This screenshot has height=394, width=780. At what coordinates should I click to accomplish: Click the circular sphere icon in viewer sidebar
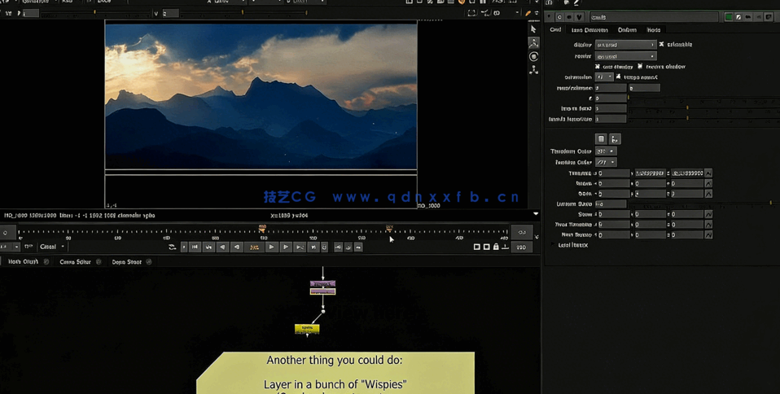533,57
